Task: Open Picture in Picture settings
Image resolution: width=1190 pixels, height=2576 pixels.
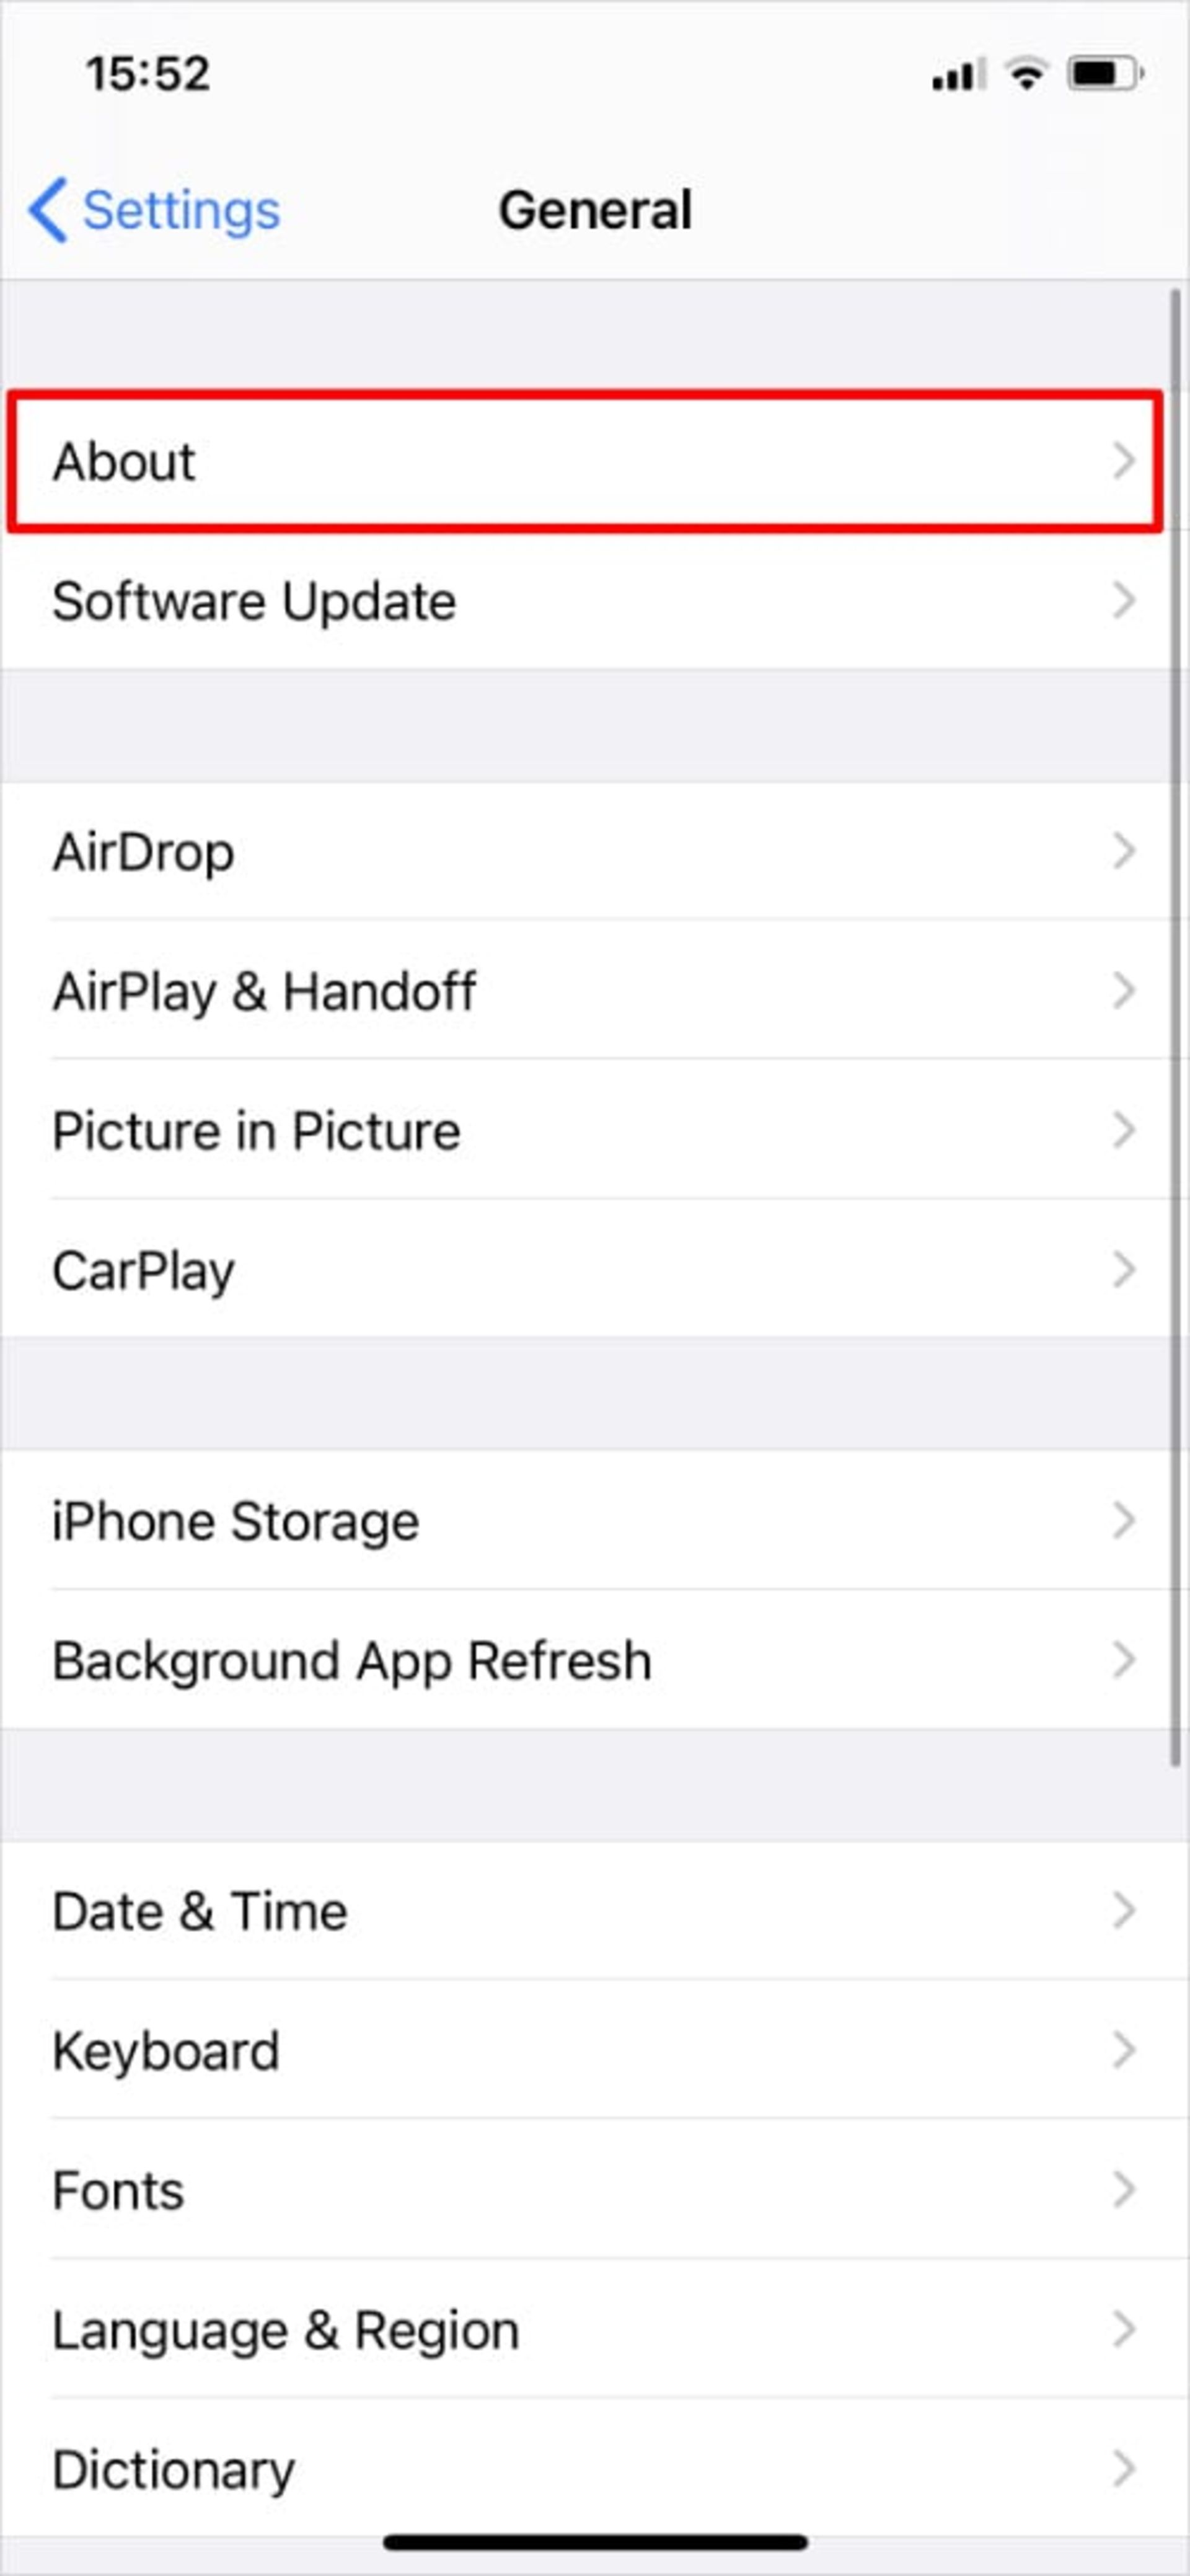Action: [594, 1130]
